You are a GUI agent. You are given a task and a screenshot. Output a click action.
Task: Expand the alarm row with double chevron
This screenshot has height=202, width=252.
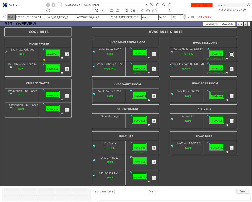point(4,16)
